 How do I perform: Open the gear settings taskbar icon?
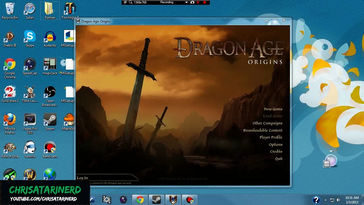pyautogui.click(x=107, y=200)
